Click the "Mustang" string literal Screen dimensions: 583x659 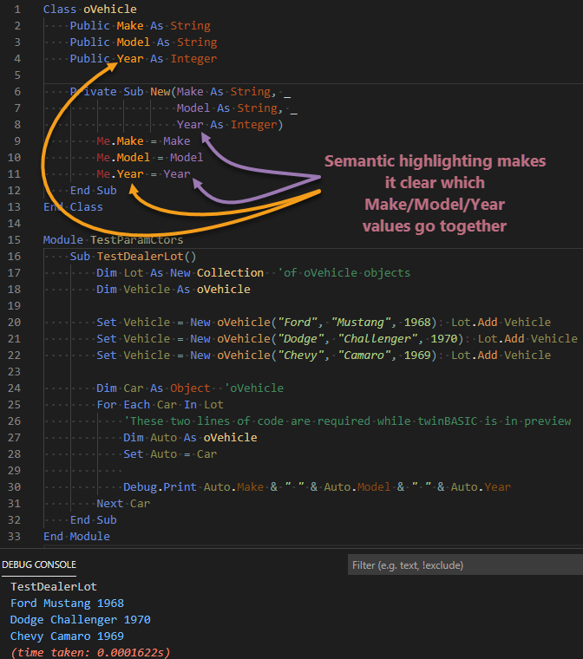coord(361,323)
